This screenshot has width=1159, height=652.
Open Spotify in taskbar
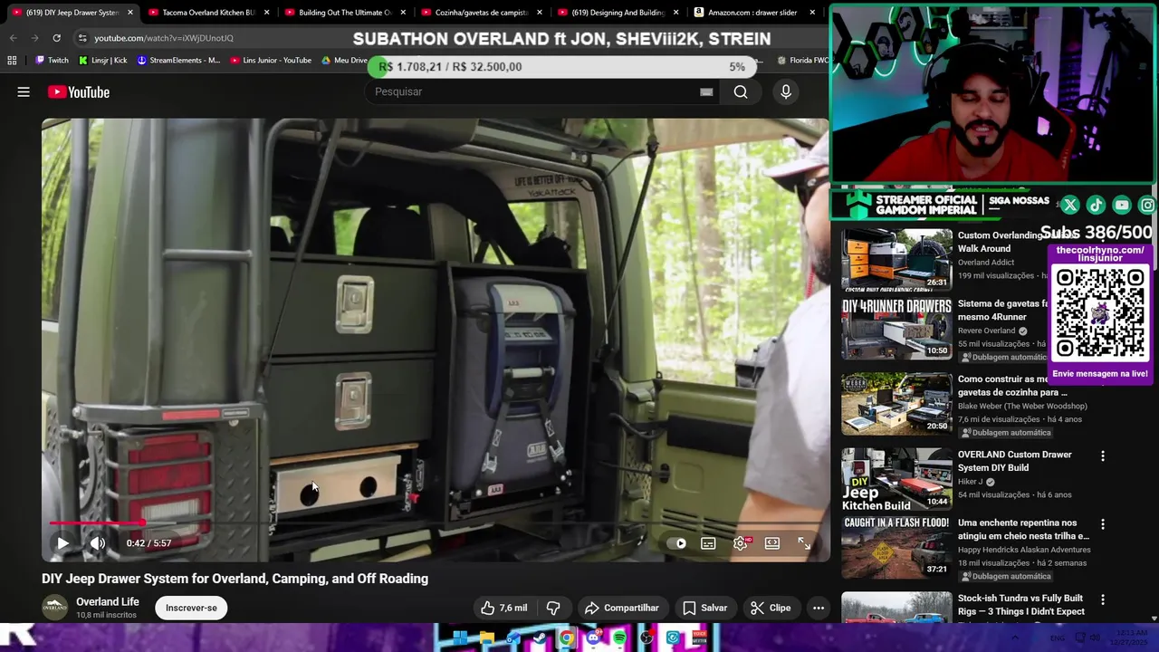pyautogui.click(x=619, y=638)
